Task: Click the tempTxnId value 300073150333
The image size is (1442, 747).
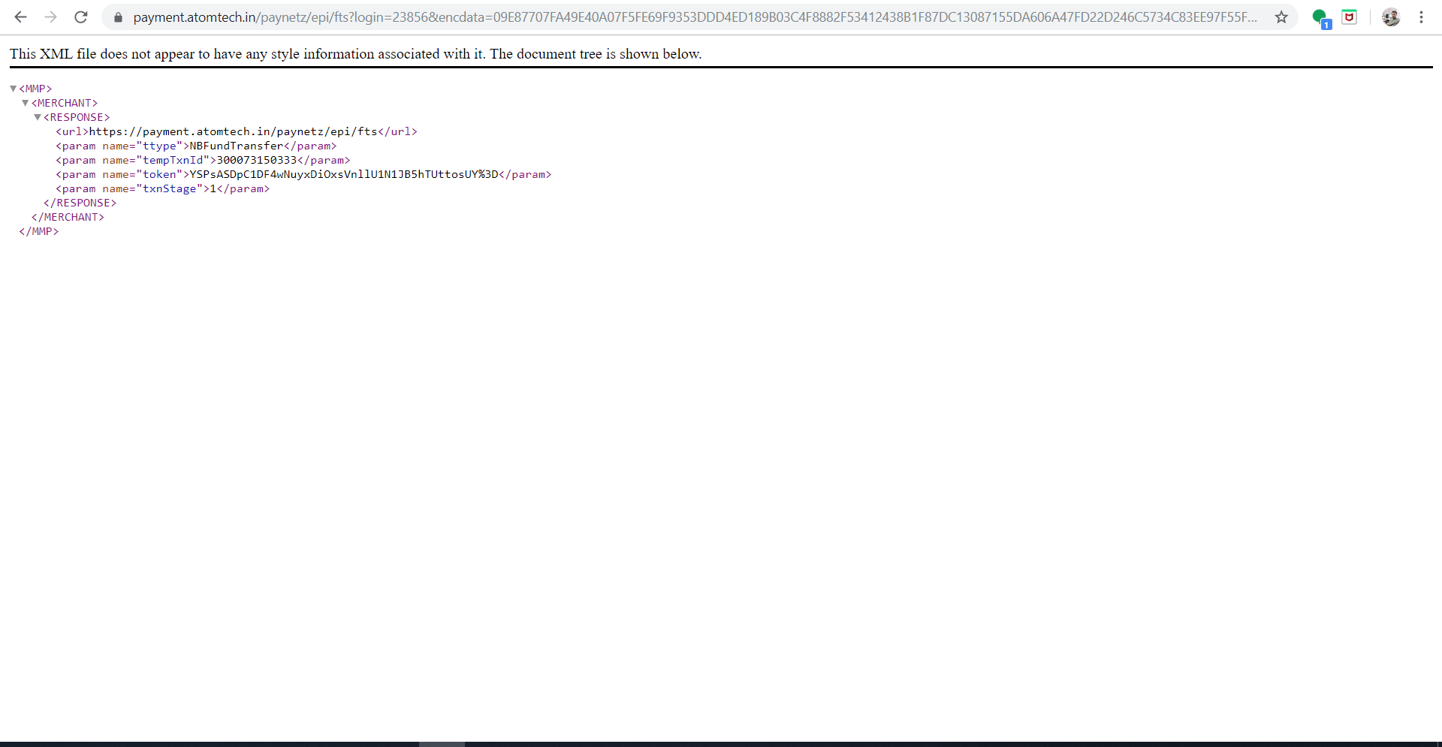Action: (256, 160)
